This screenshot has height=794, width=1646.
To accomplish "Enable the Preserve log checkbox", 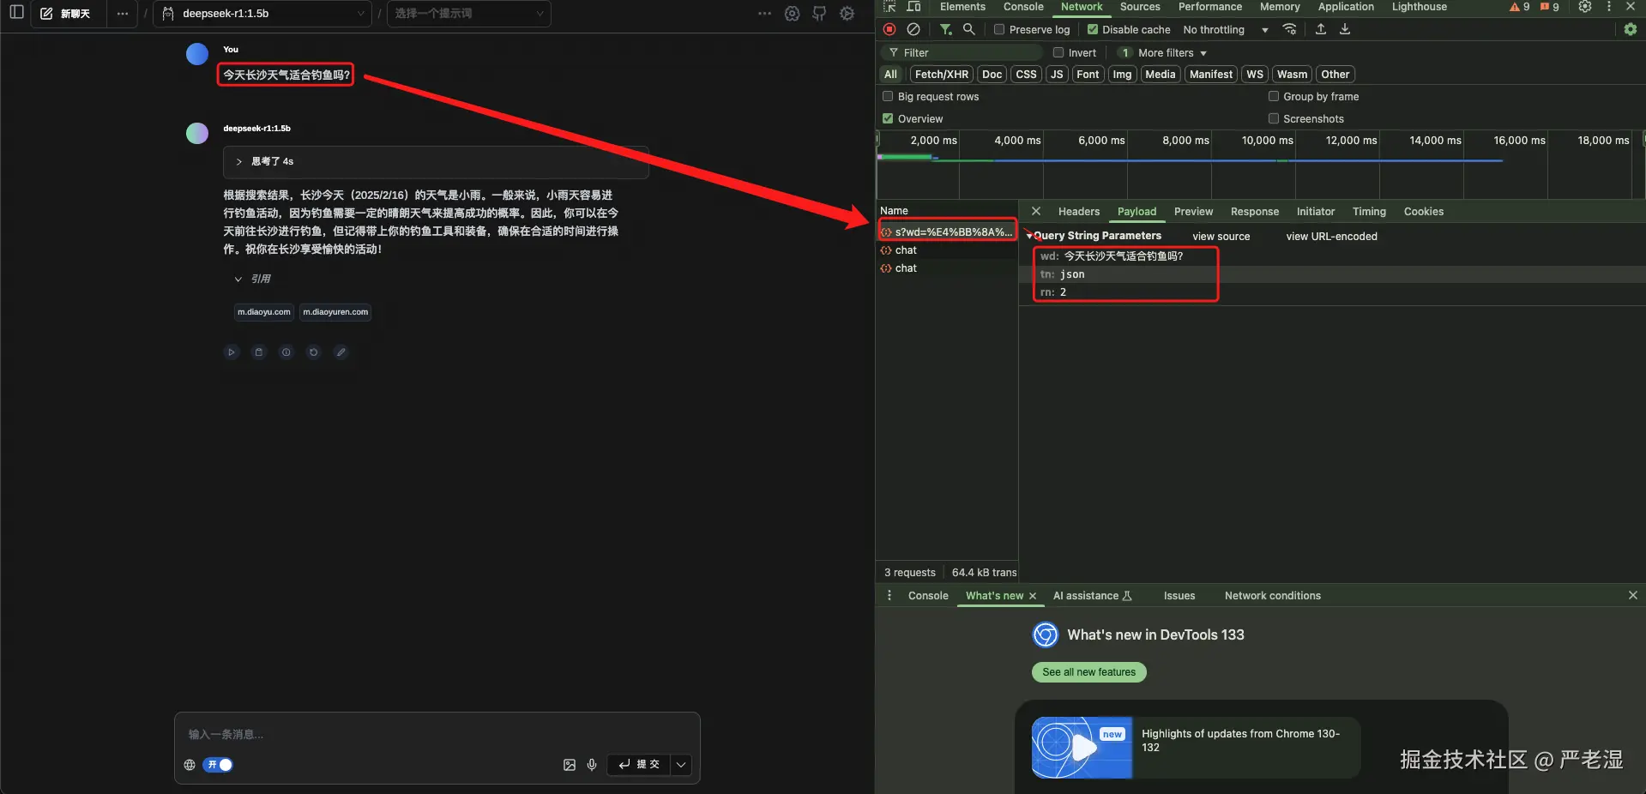I will coord(999,29).
